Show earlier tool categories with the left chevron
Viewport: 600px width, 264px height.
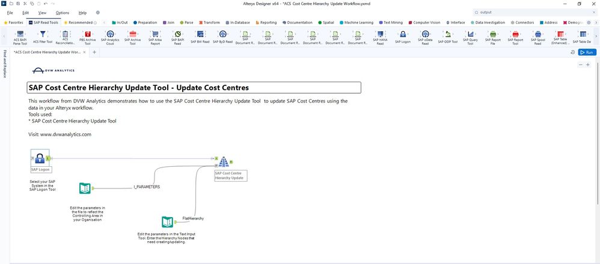[x=105, y=23]
